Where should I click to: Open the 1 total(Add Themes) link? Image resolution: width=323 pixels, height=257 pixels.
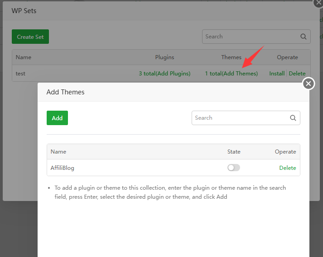tap(231, 73)
